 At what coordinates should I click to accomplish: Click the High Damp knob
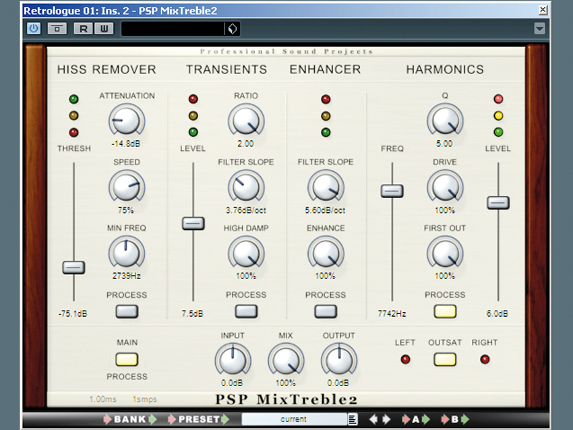[246, 253]
